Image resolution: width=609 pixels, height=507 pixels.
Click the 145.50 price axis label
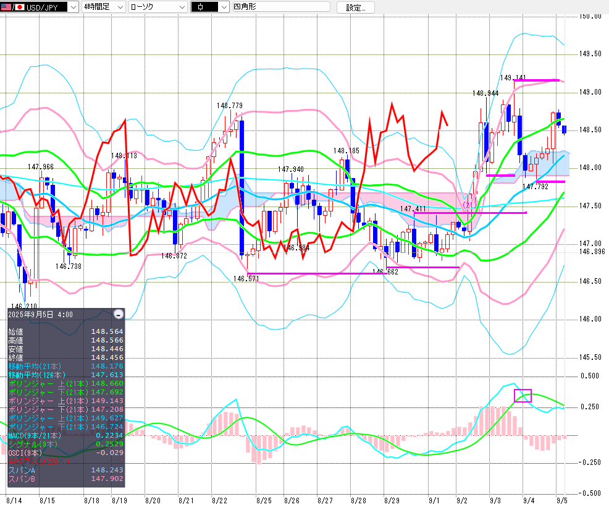[590, 357]
